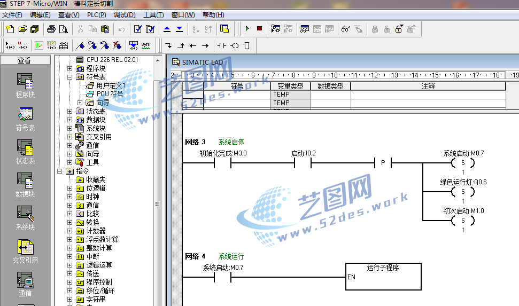Expand the 计数器 instruction folder

(x=69, y=231)
